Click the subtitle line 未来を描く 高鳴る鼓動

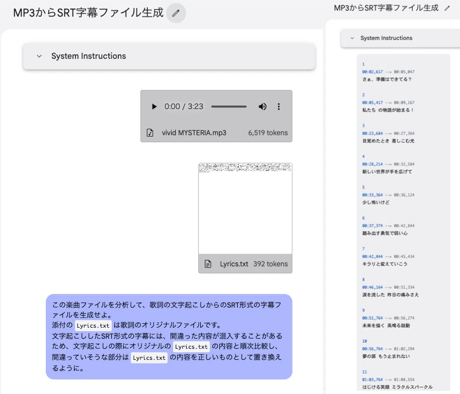click(x=386, y=326)
